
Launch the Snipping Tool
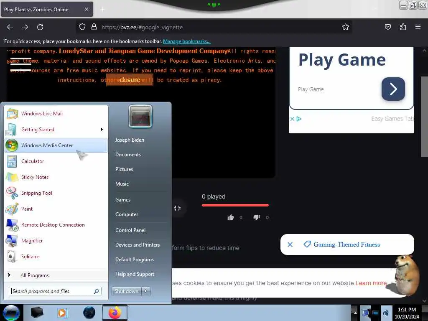point(56,193)
